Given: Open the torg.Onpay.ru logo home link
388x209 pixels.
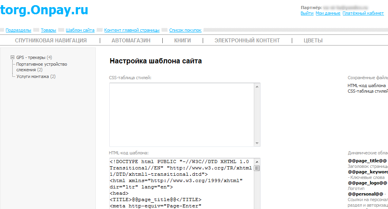Looking at the screenshot, I should 44,10.
